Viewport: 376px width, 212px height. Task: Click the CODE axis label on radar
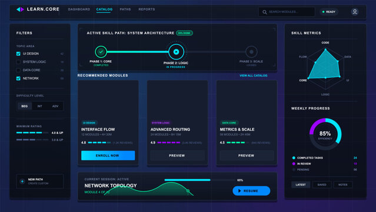(x=325, y=43)
